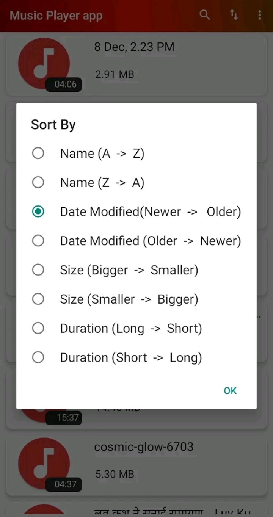Tap the search magnifier icon

205,15
